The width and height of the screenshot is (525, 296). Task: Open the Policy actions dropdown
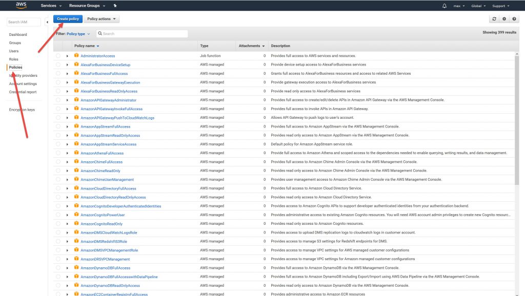pos(102,19)
